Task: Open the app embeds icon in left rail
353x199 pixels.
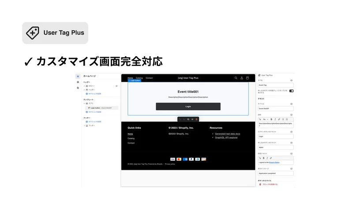Action: (78, 88)
